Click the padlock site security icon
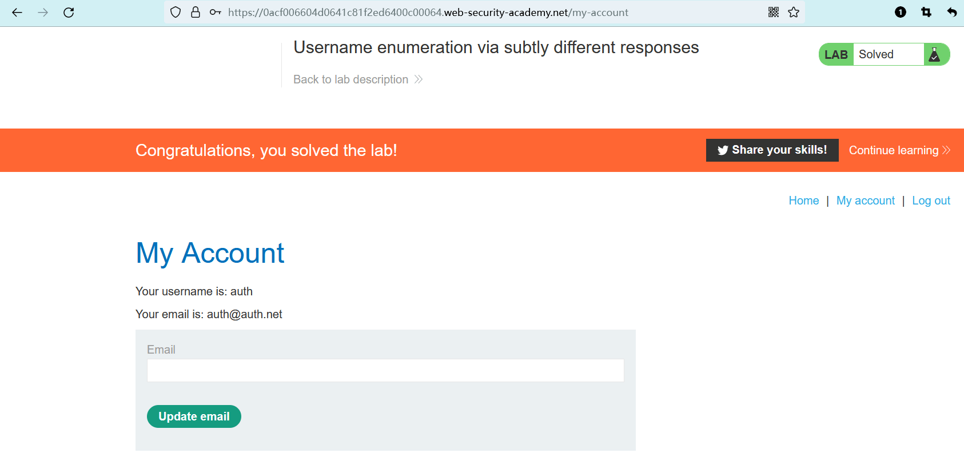964x473 pixels. (x=196, y=13)
